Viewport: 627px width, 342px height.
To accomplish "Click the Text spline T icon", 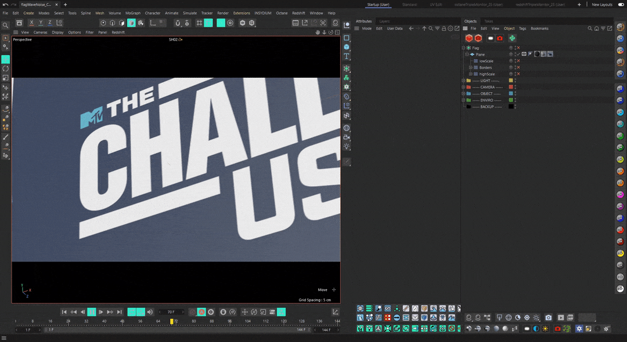I will click(346, 56).
